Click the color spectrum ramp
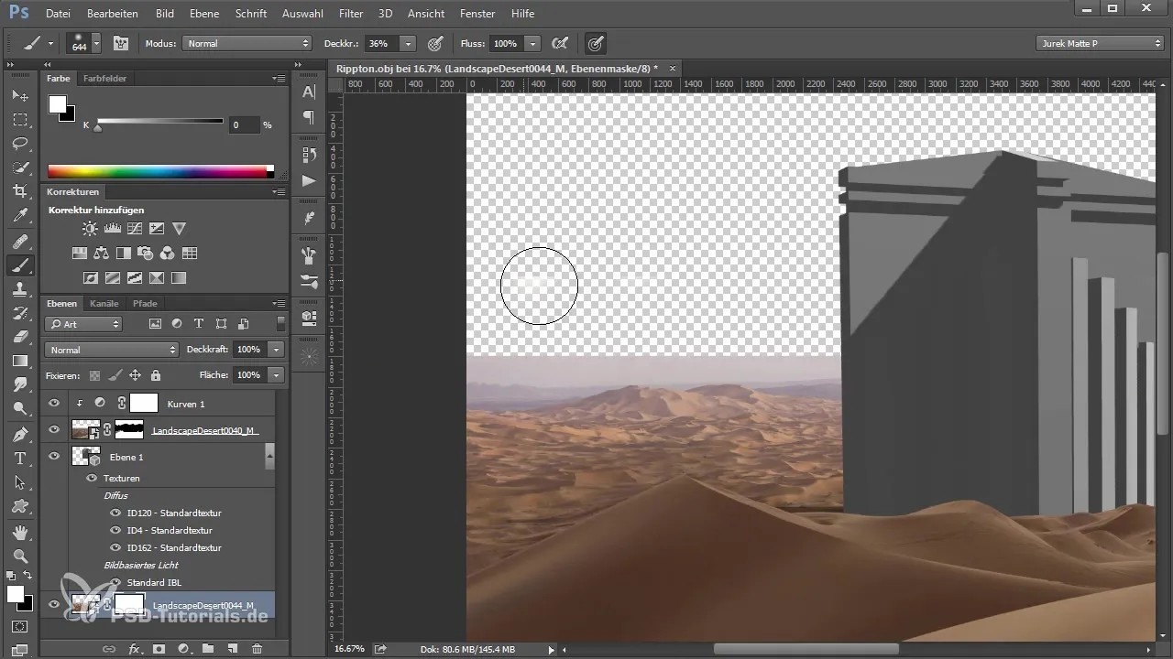1173x659 pixels. point(160,171)
